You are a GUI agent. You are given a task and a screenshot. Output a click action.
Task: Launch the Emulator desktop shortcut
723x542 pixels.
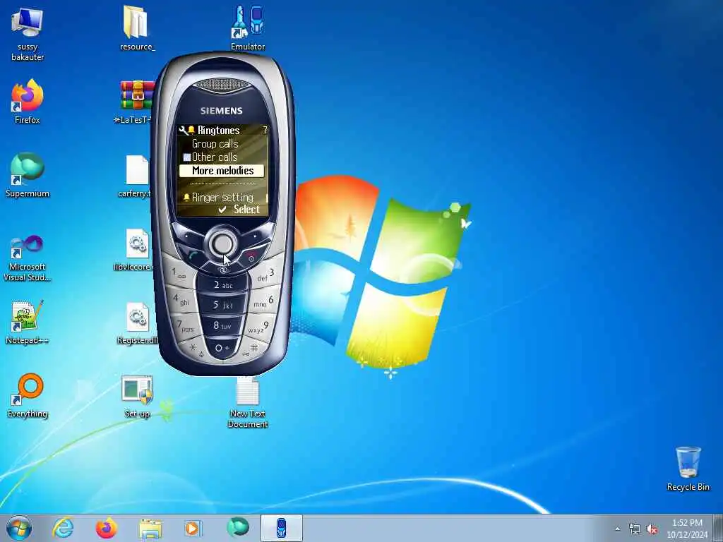click(x=248, y=28)
